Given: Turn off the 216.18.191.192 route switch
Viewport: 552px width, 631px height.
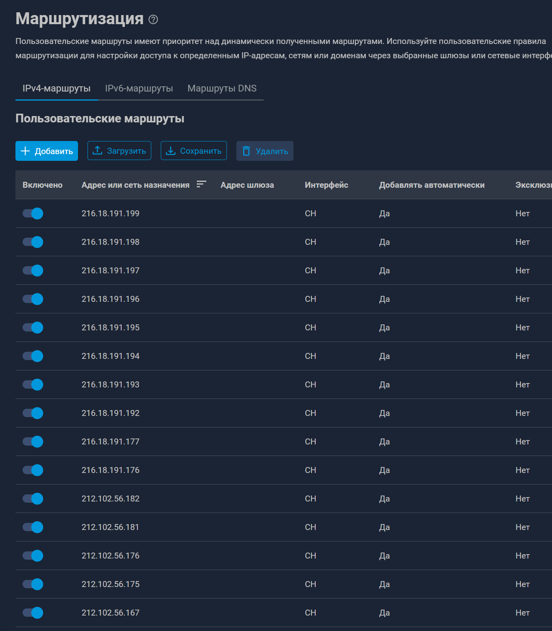Looking at the screenshot, I should pyautogui.click(x=33, y=413).
